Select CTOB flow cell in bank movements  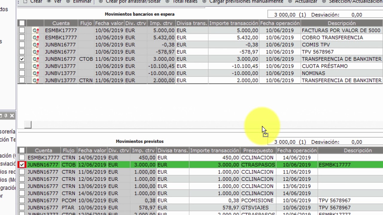click(x=86, y=59)
